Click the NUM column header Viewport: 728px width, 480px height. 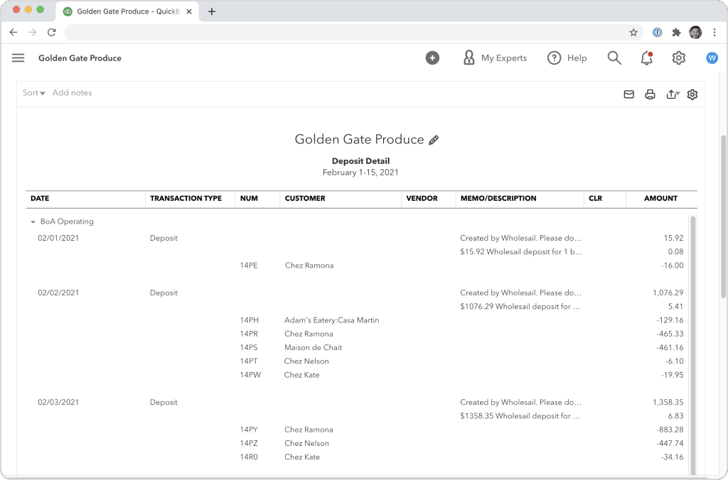click(x=249, y=199)
